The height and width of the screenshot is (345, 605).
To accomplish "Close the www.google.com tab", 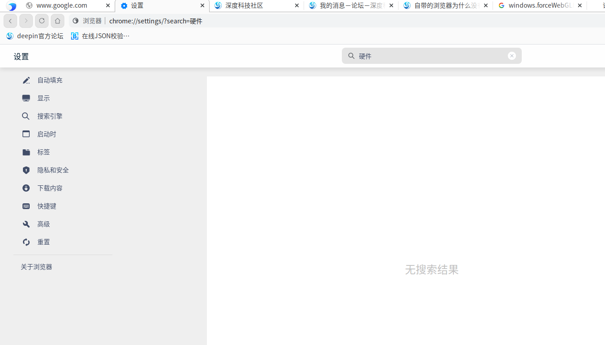I will click(x=108, y=6).
